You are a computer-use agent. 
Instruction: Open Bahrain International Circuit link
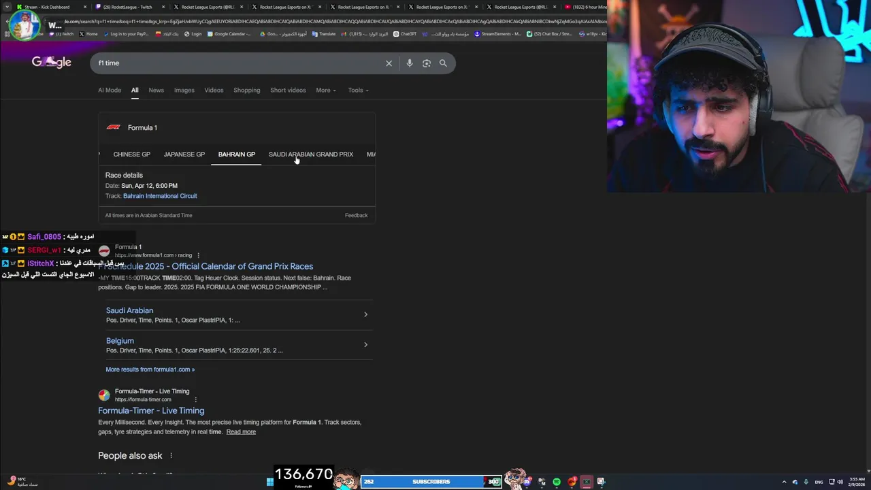pos(160,196)
